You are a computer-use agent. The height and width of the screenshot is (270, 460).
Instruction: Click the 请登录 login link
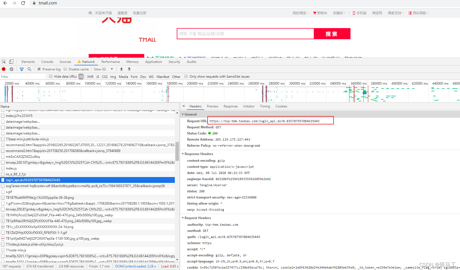(122, 13)
